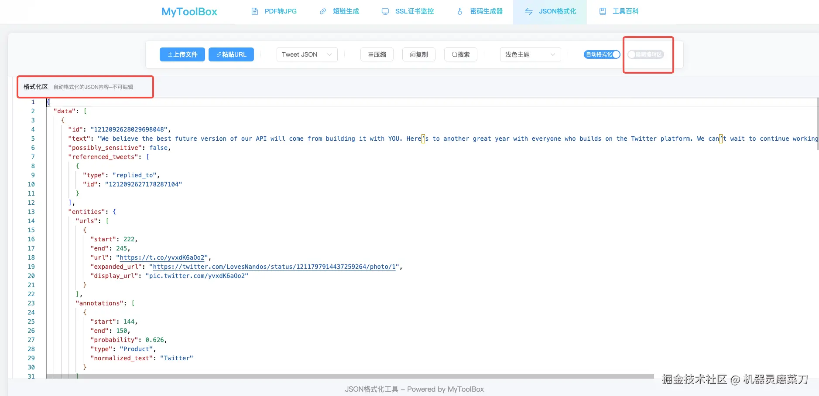This screenshot has height=396, width=819.
Task: Switch to the 密码生成器 tab
Action: pos(480,11)
